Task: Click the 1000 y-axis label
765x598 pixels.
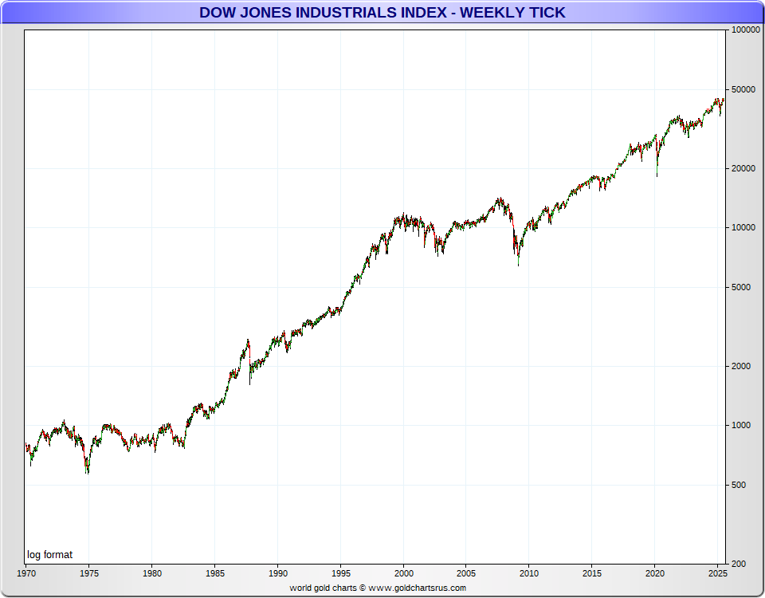Action: (741, 426)
